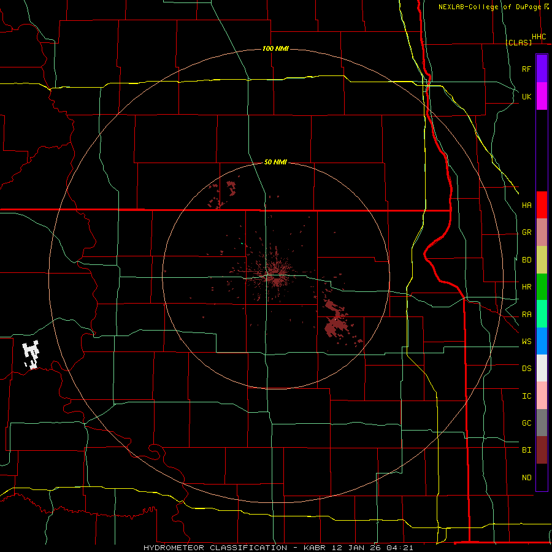
Task: Click the BD legend label
Action: pyautogui.click(x=526, y=260)
